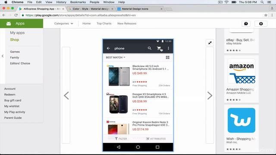
Task: Click the clock showing Thu 5:08 PM
Action: (x=248, y=2)
